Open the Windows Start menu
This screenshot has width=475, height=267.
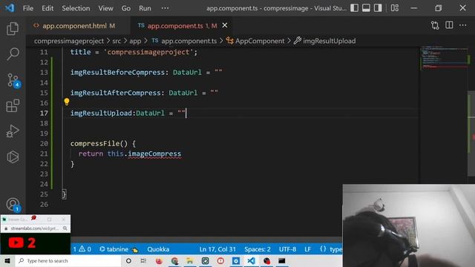point(7,260)
